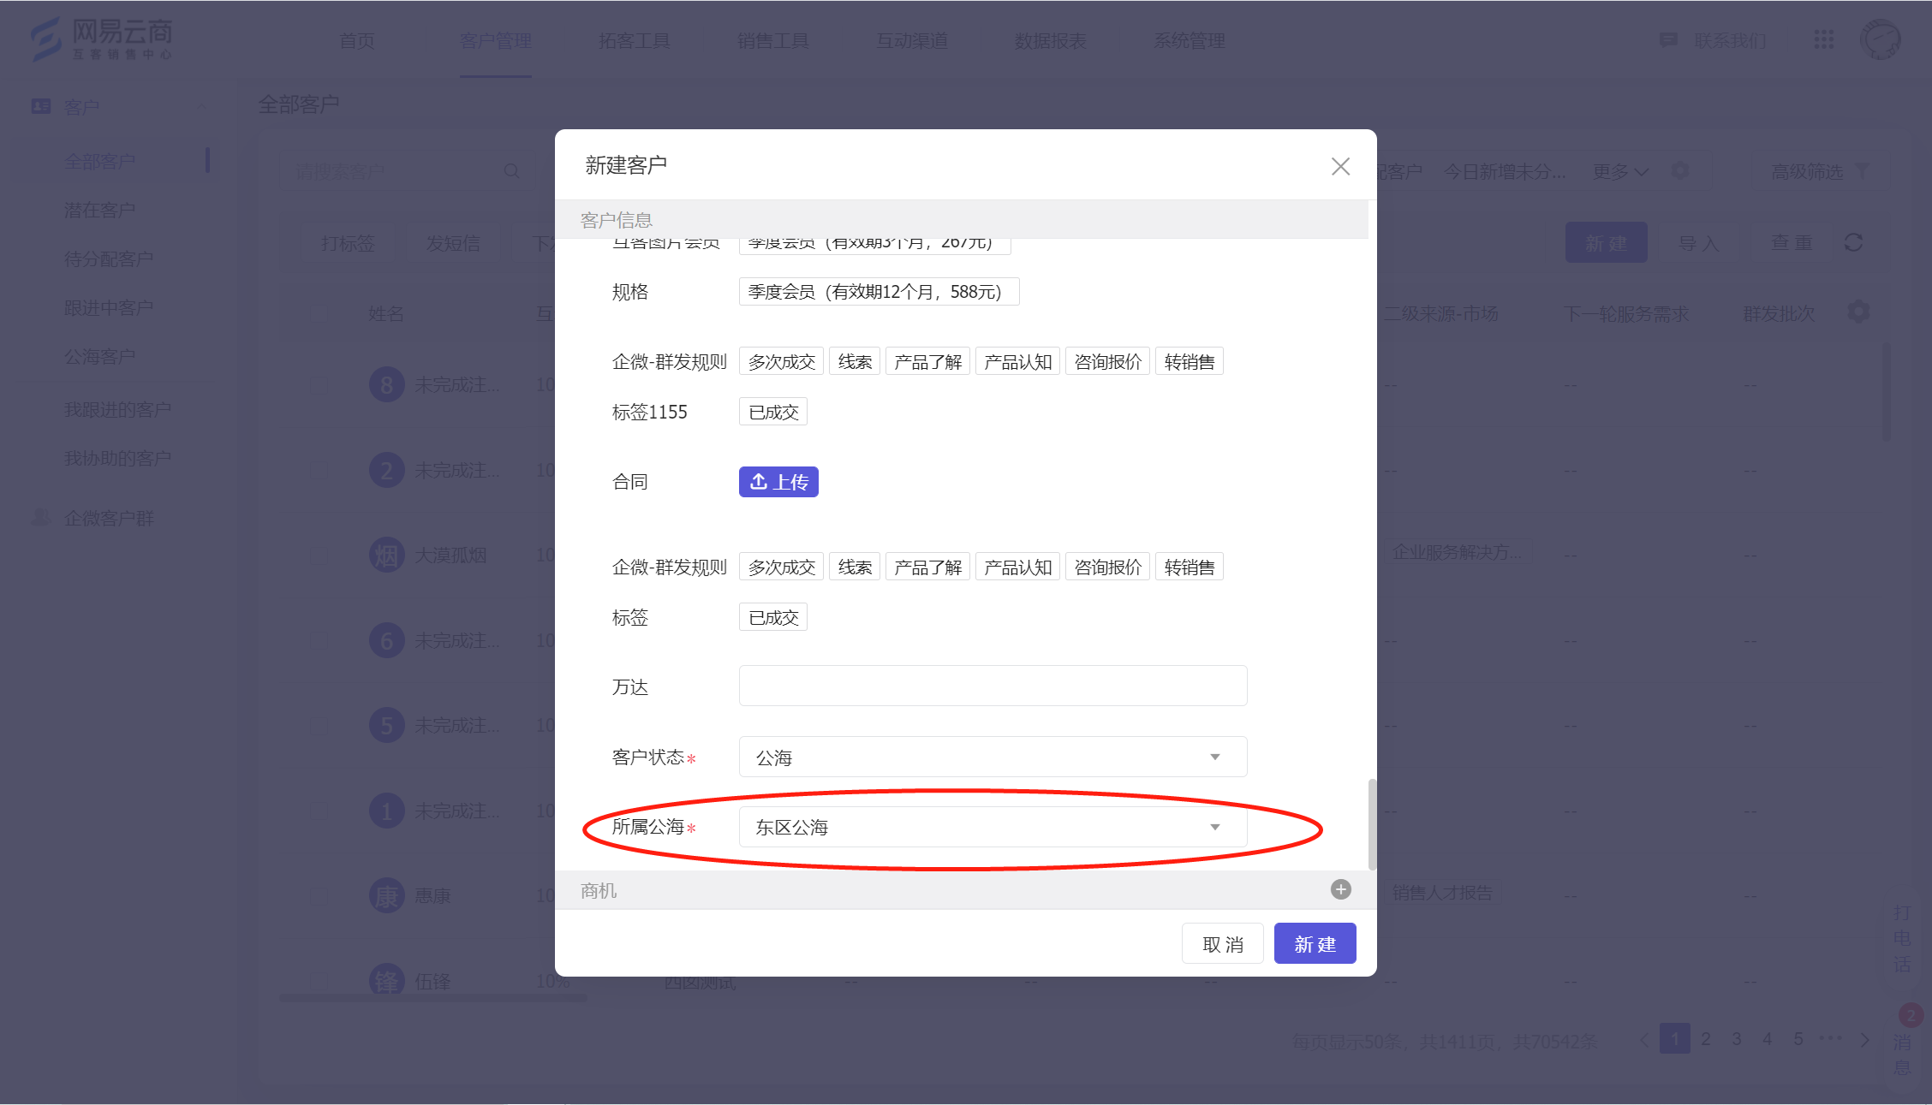Image resolution: width=1932 pixels, height=1105 pixels.
Task: Select 公海客户 in the sidebar
Action: tap(99, 356)
